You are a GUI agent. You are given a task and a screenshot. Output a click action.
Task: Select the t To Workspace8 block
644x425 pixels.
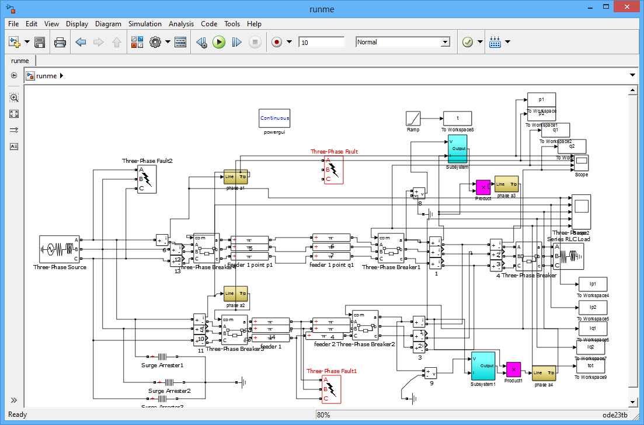pyautogui.click(x=458, y=119)
